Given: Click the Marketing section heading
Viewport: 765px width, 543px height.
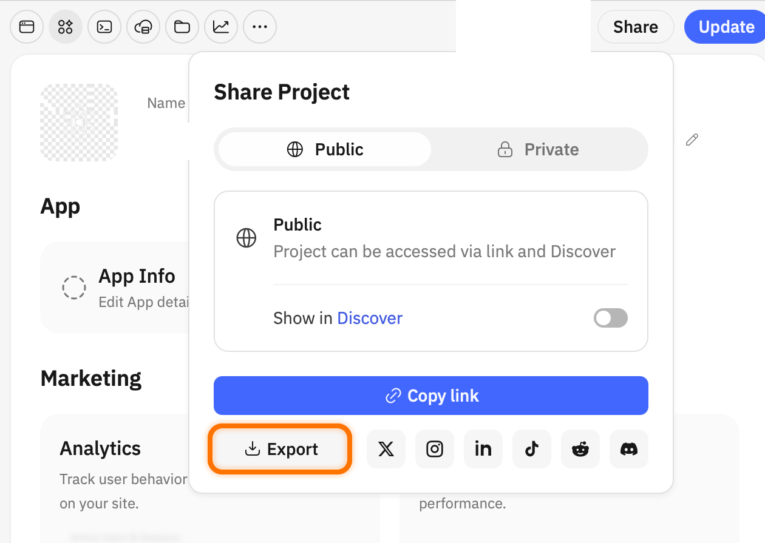Looking at the screenshot, I should pos(91,379).
